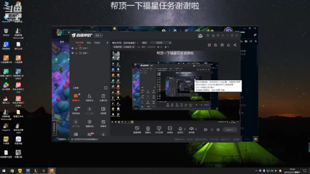Expand the speaker options arrow

pos(196,129)
